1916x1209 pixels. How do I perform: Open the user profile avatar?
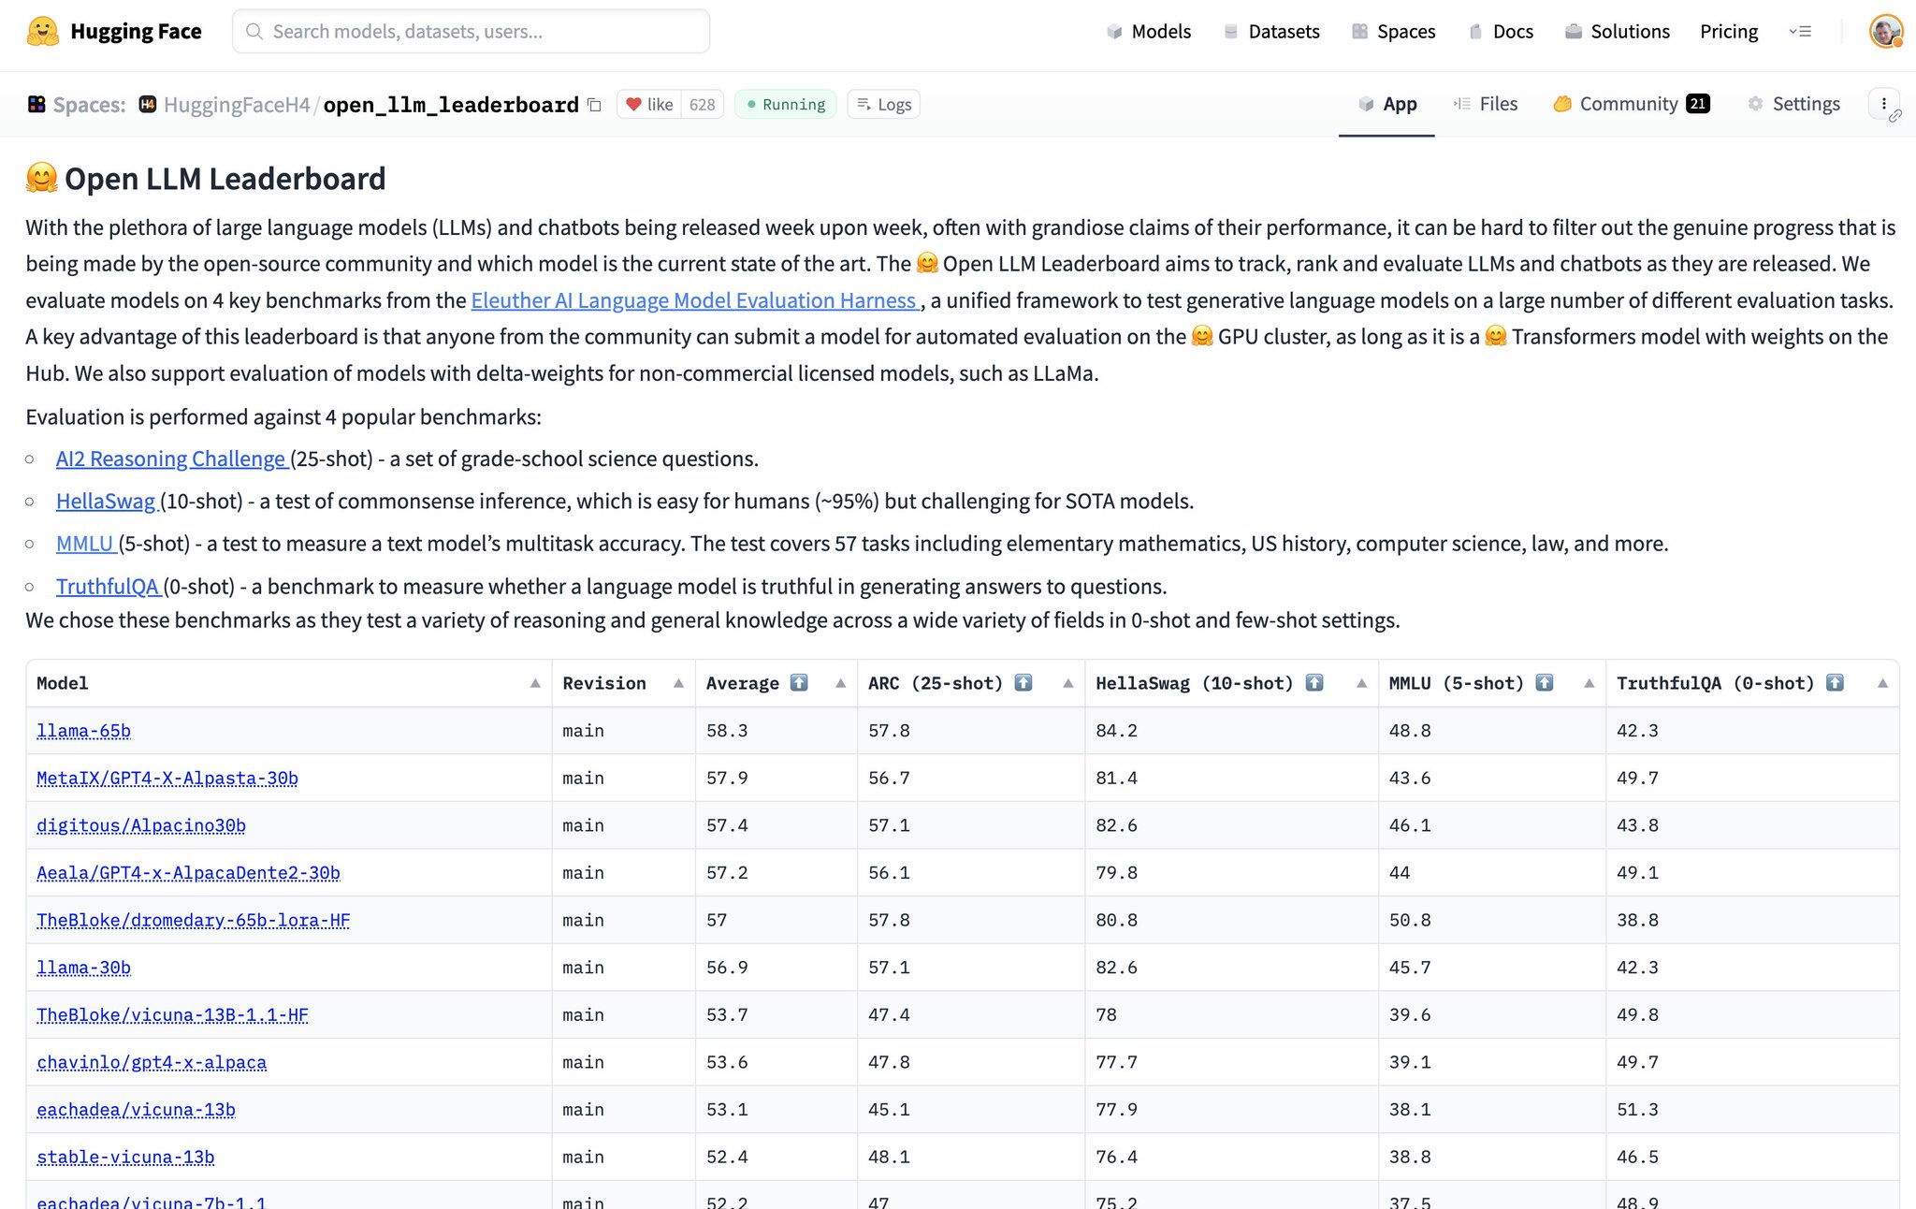[x=1885, y=32]
